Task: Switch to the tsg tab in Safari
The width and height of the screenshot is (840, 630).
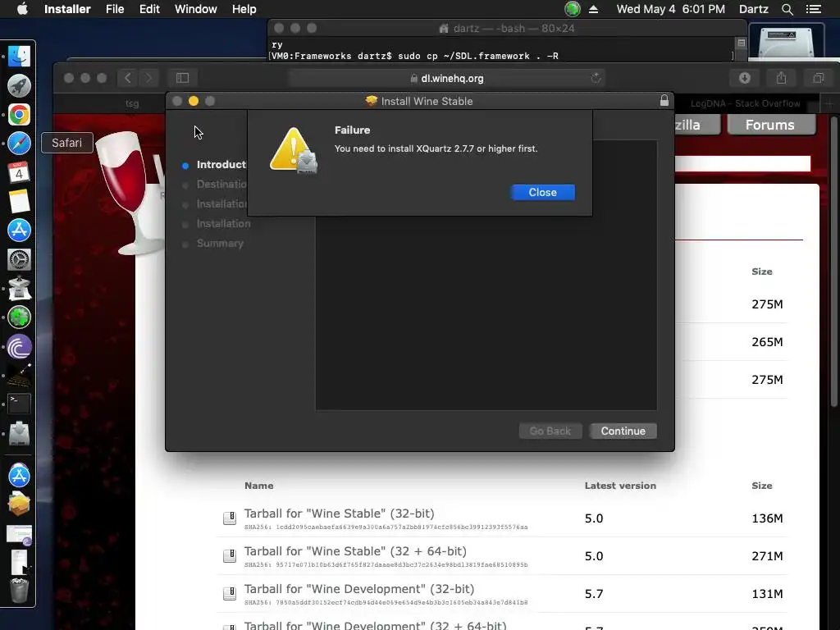Action: tap(132, 103)
